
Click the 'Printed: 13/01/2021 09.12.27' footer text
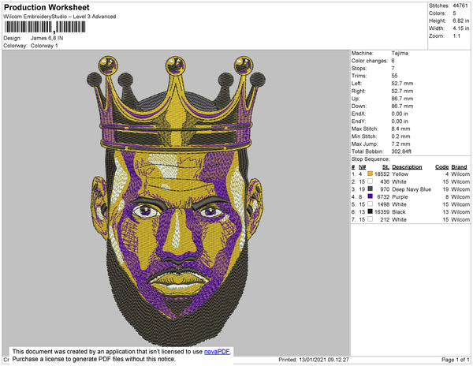314,360
